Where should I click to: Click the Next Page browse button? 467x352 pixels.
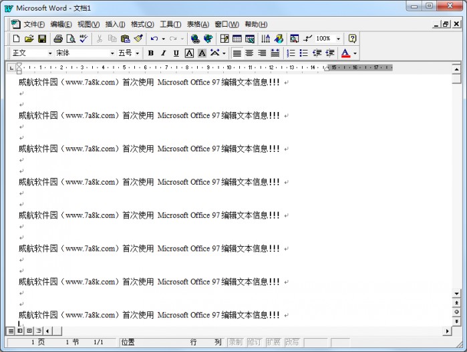456,321
